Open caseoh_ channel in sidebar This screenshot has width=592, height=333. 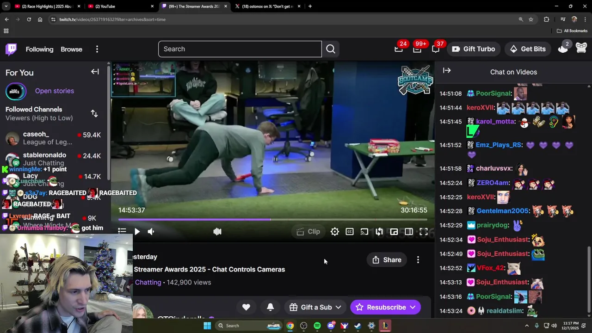pos(55,138)
